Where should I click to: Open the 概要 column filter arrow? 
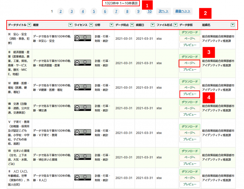click(x=70, y=25)
